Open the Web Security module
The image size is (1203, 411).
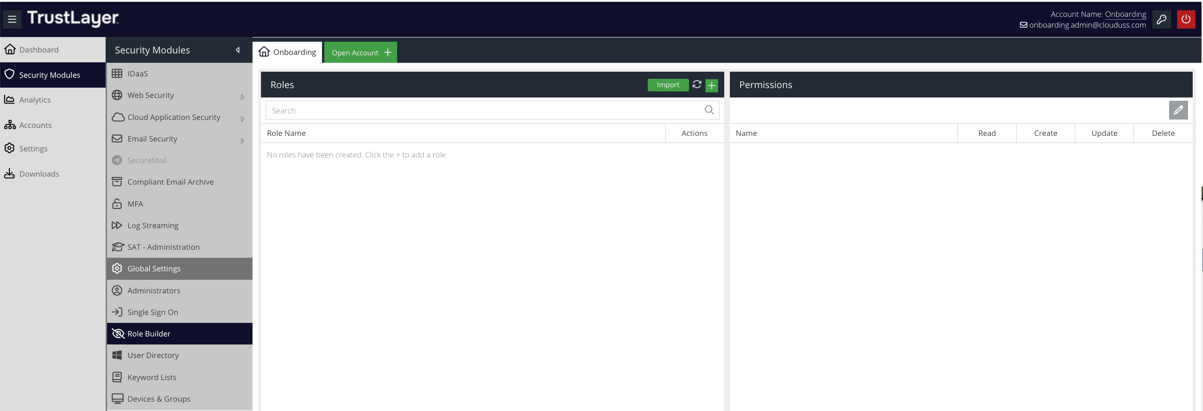pyautogui.click(x=180, y=95)
